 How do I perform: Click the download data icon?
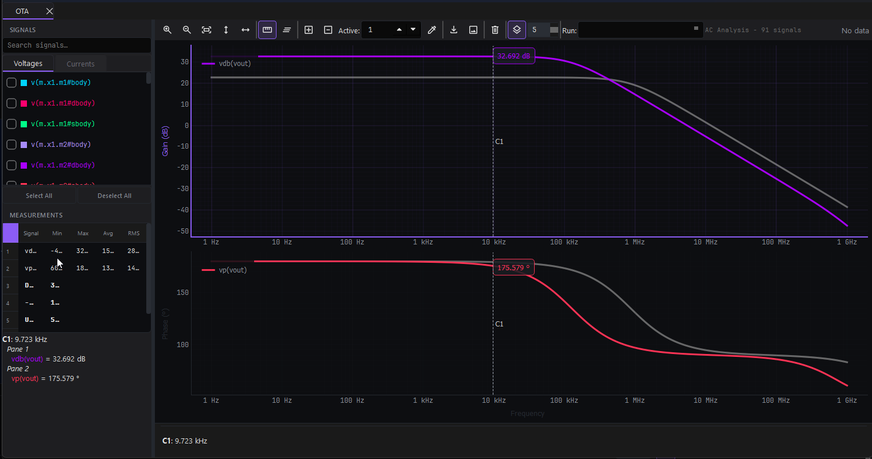pos(453,30)
